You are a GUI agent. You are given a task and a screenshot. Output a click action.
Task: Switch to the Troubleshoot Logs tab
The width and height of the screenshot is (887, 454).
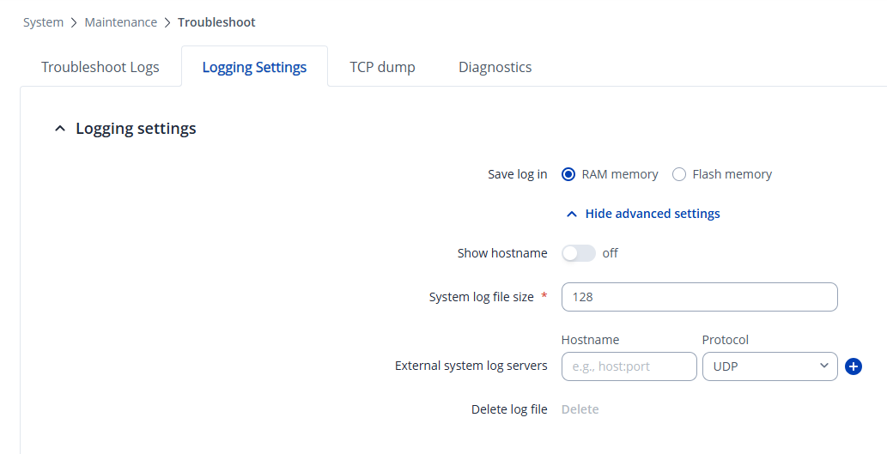(100, 67)
